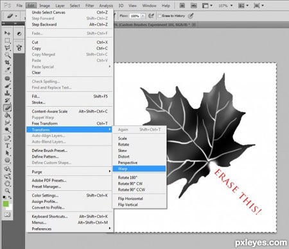Swap foreground and background colors

tap(10, 197)
